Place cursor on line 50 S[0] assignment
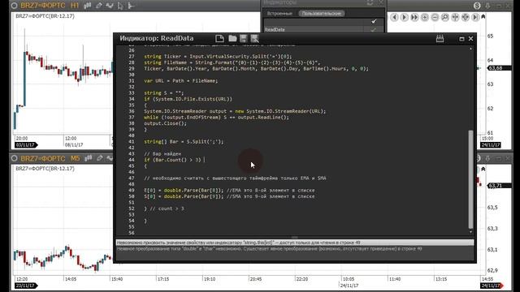520x292 pixels. (229, 196)
